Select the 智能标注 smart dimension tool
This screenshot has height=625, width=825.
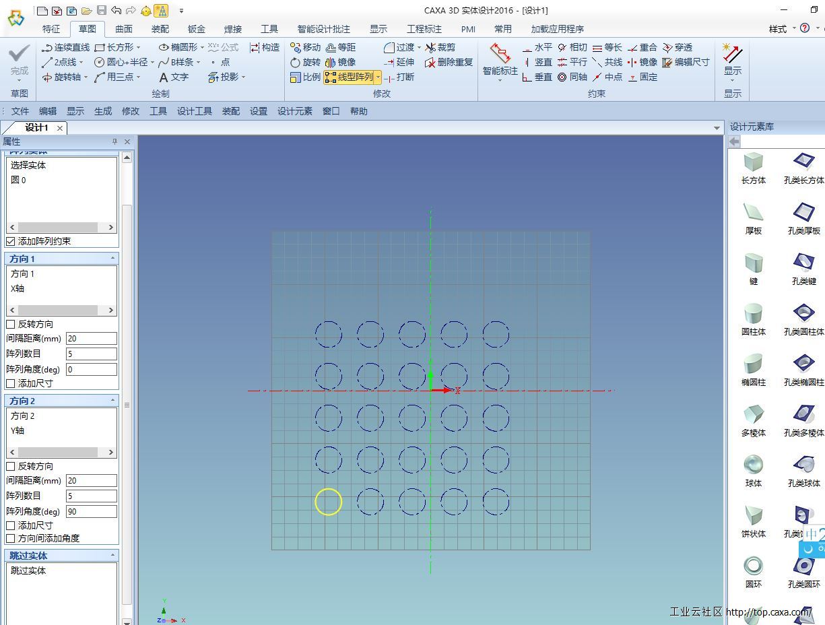pyautogui.click(x=500, y=59)
